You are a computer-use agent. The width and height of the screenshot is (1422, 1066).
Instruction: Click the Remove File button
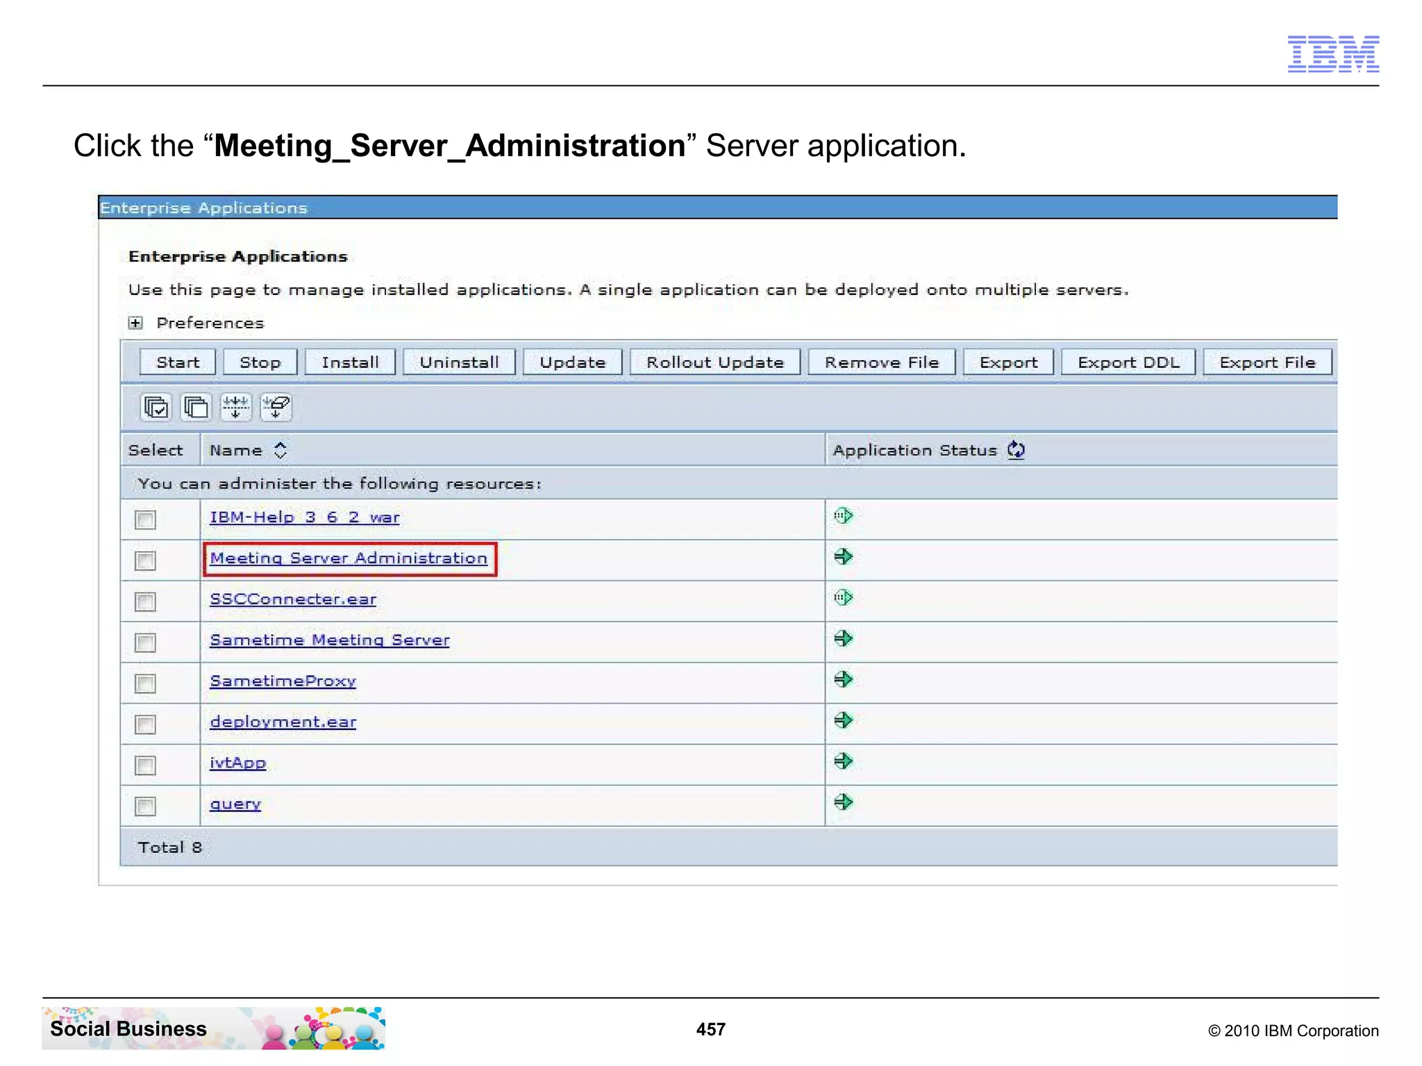pyautogui.click(x=882, y=362)
